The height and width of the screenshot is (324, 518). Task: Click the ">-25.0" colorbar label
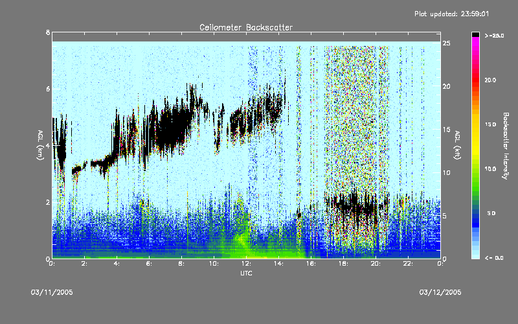(x=494, y=36)
